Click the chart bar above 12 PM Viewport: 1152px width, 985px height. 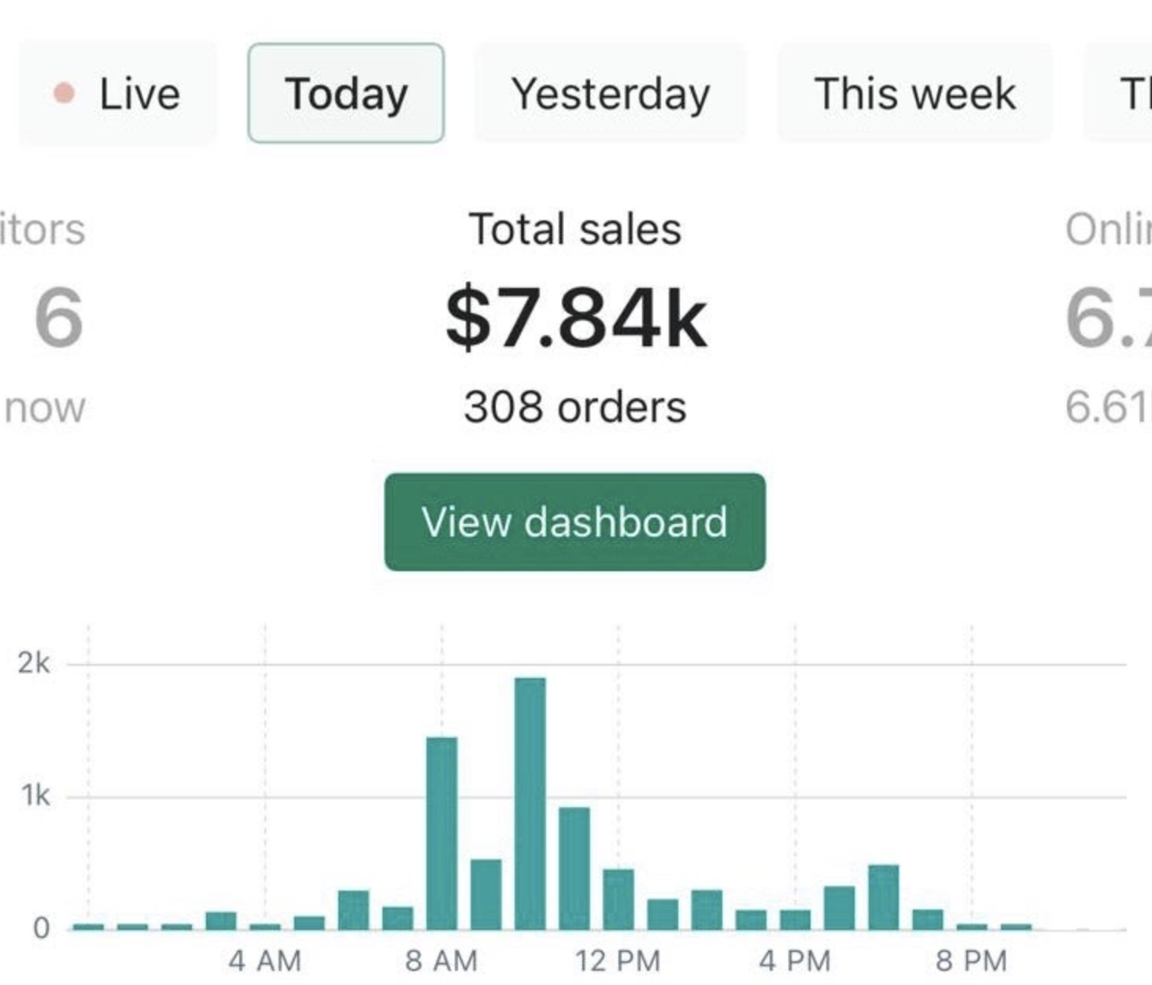pos(618,898)
